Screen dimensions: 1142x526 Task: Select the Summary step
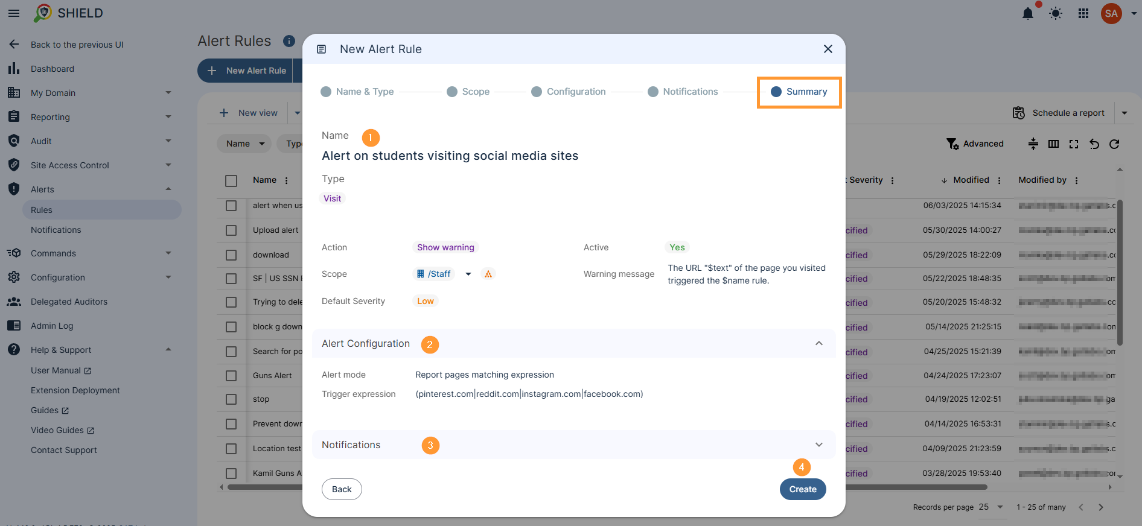(x=799, y=92)
